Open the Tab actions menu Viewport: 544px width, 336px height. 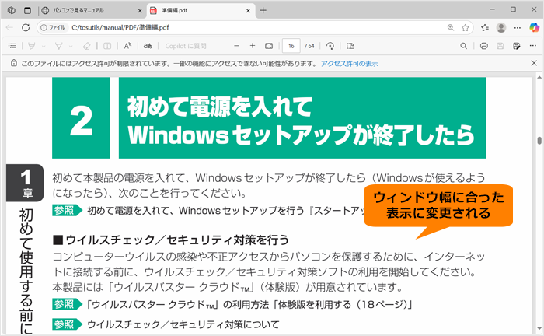(x=27, y=10)
